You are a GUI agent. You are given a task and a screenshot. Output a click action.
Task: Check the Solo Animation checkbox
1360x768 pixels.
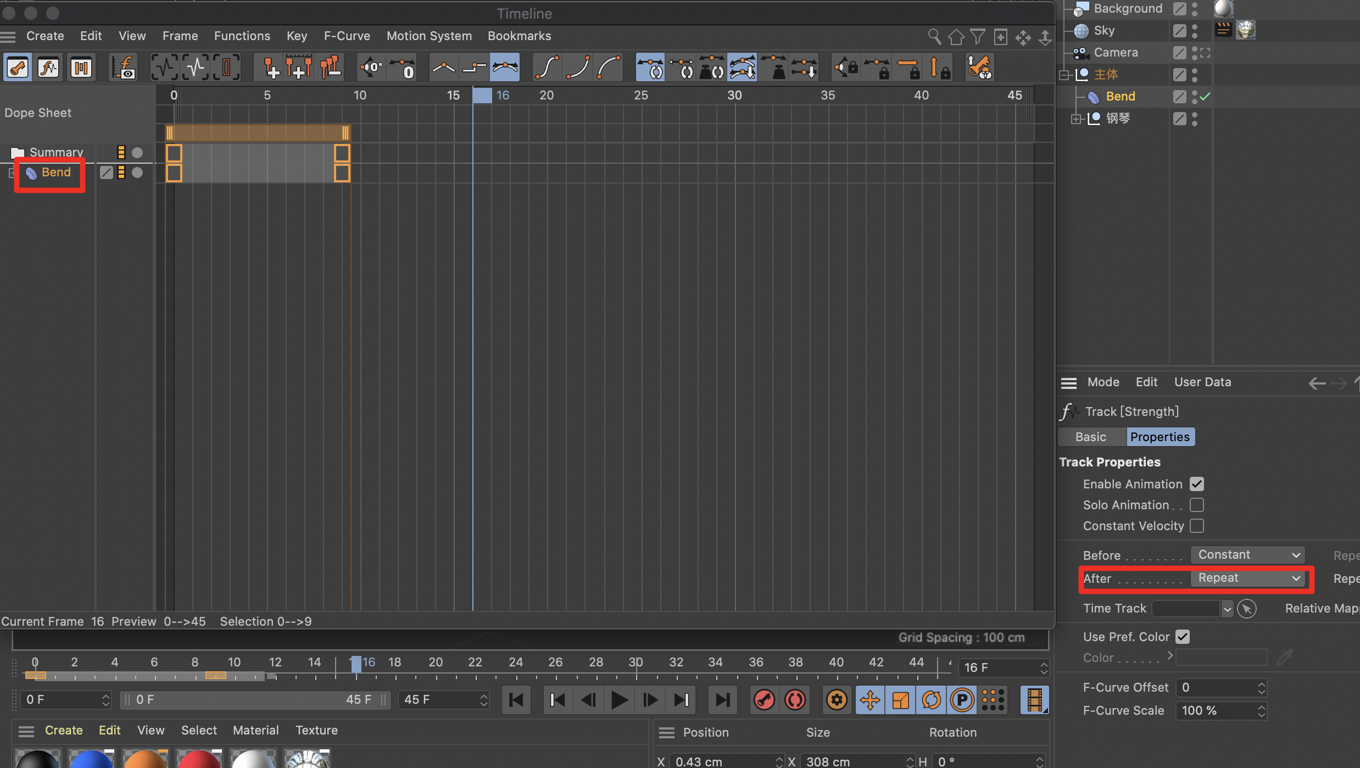[x=1197, y=505]
